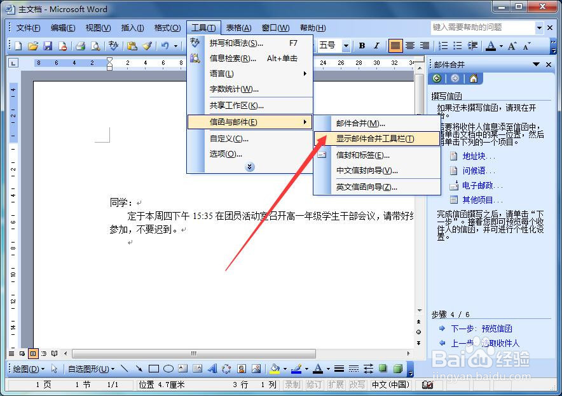This screenshot has height=396, width=562.
Task: Insert Clip Art from the drawing toolbar
Action: pos(242,369)
